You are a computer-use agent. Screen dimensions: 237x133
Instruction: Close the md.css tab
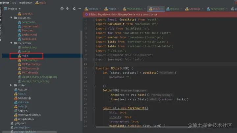pyautogui.click(x=181, y=9)
